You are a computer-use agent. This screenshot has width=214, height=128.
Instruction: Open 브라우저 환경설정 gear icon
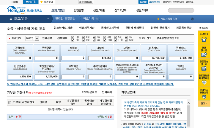tap(204, 97)
